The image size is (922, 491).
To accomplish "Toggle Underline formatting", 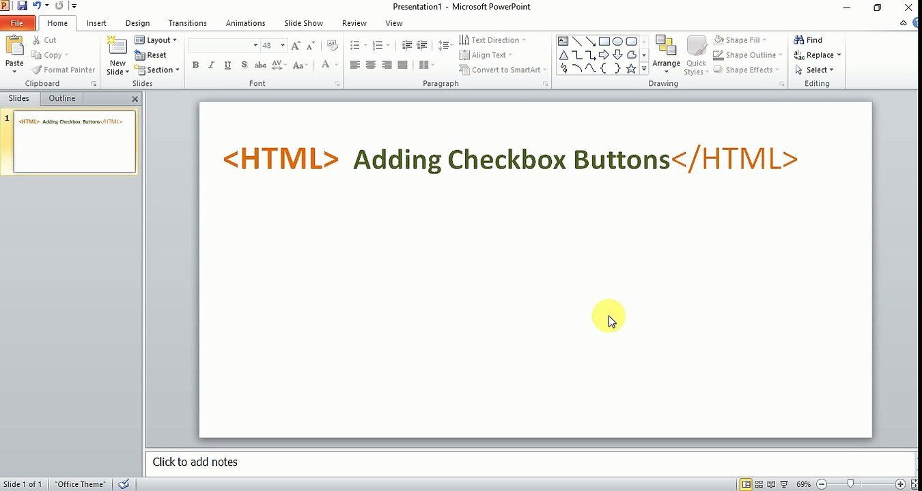I will pos(227,65).
